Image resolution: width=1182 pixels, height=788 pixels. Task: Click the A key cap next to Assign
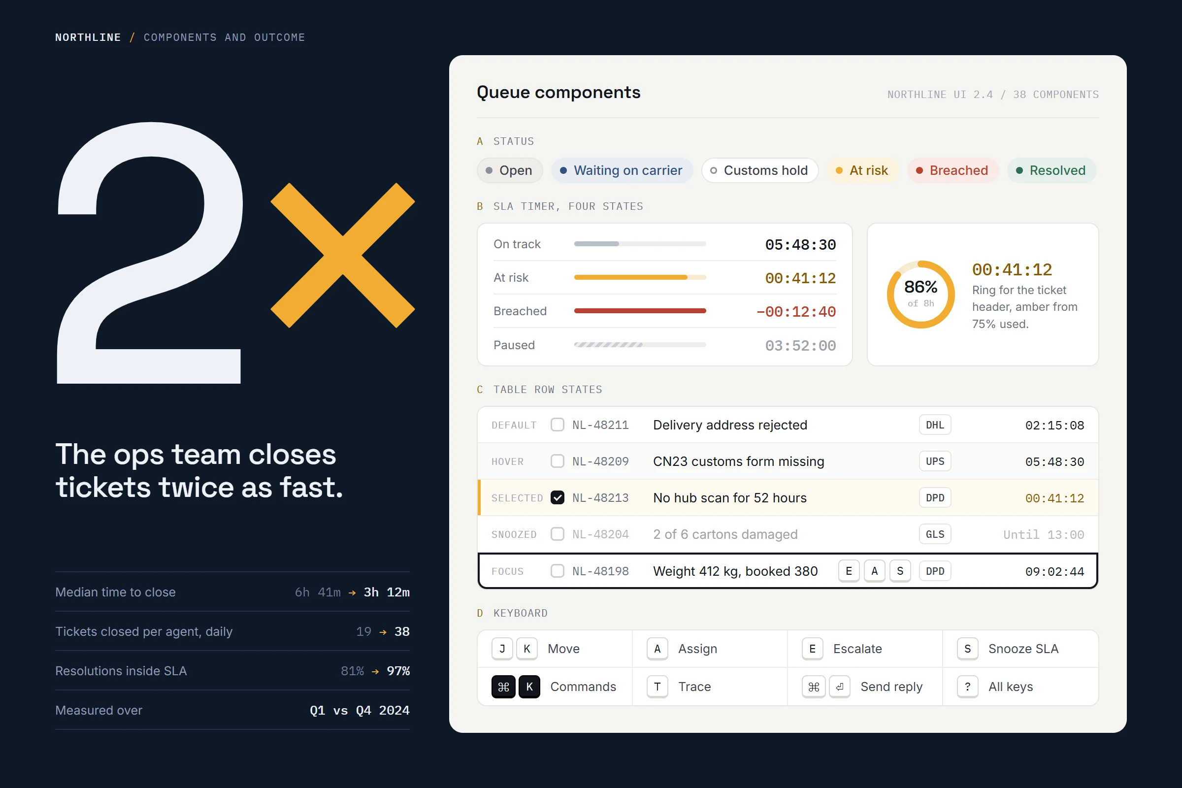pyautogui.click(x=657, y=648)
